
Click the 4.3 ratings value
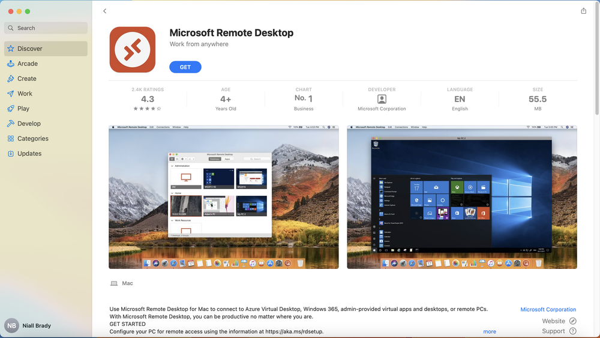pos(148,99)
